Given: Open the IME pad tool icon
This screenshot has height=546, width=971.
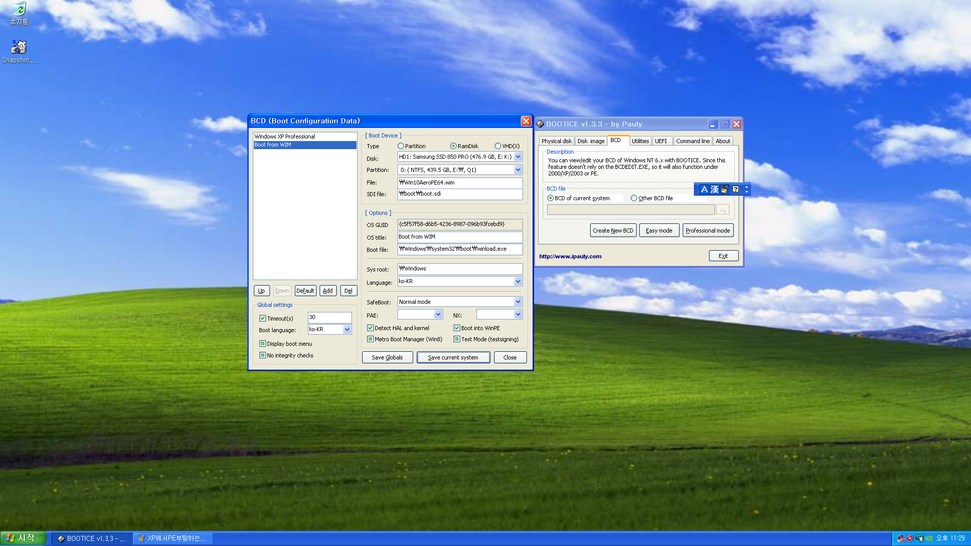Looking at the screenshot, I should click(x=725, y=189).
